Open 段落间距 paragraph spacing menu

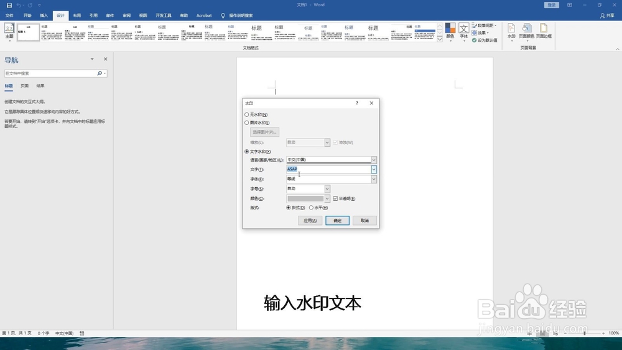click(x=485, y=25)
